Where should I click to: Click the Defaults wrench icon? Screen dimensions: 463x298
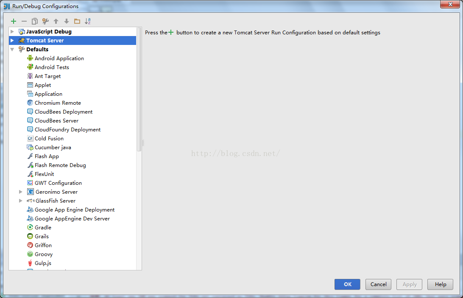(x=22, y=49)
